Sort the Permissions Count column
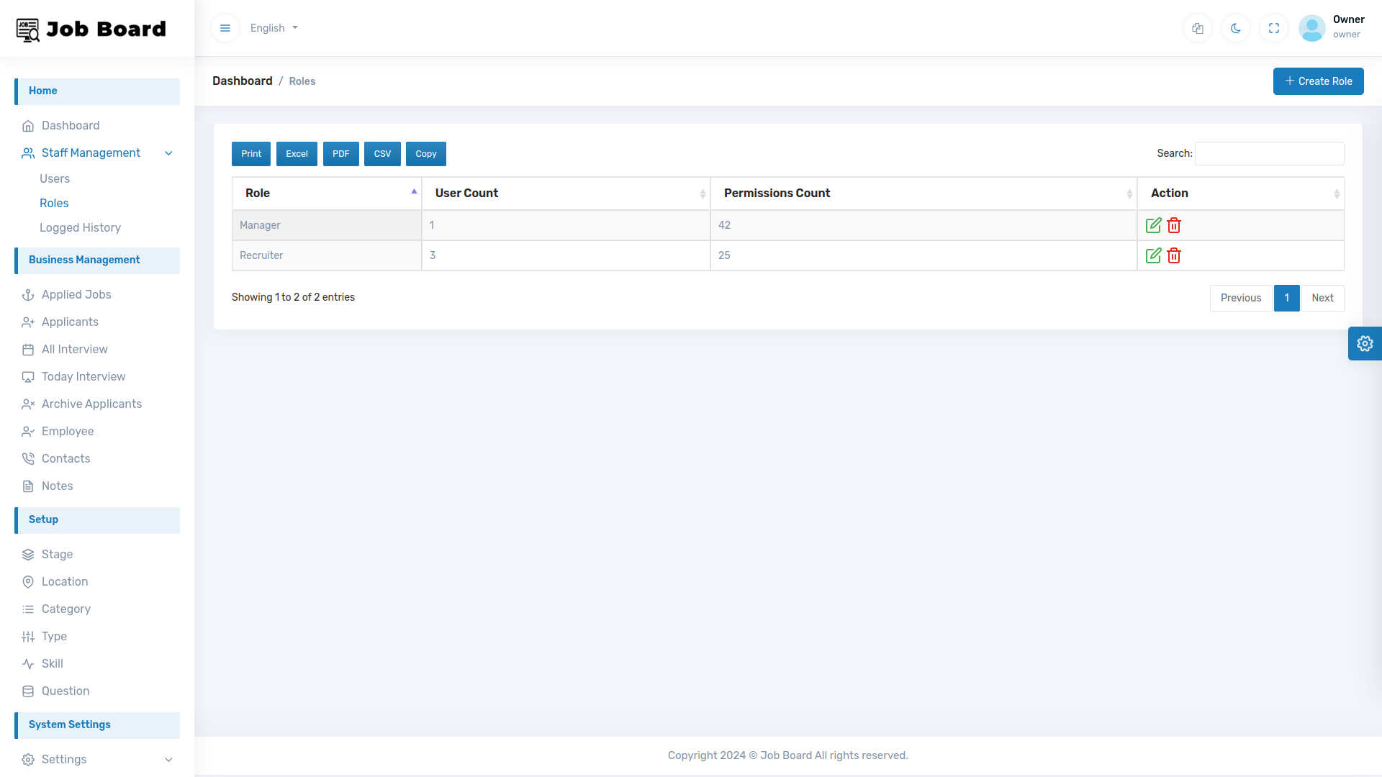 [x=777, y=193]
